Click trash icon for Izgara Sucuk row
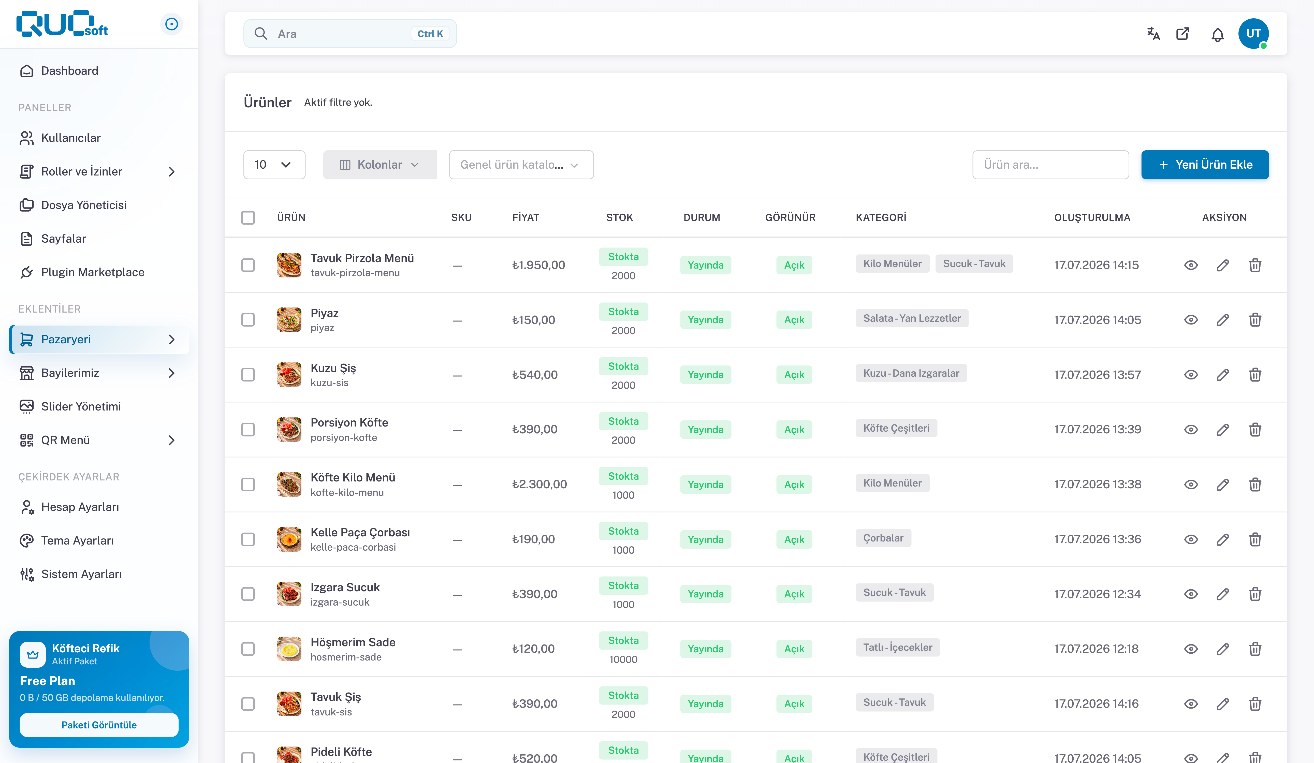Screen dimensions: 1314x763 pyautogui.click(x=1254, y=594)
